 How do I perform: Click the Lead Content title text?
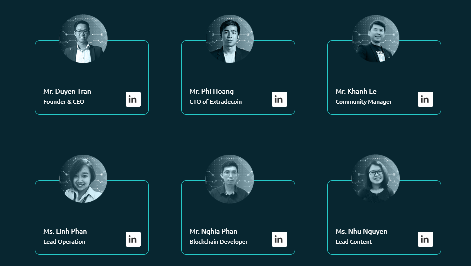[x=354, y=242]
